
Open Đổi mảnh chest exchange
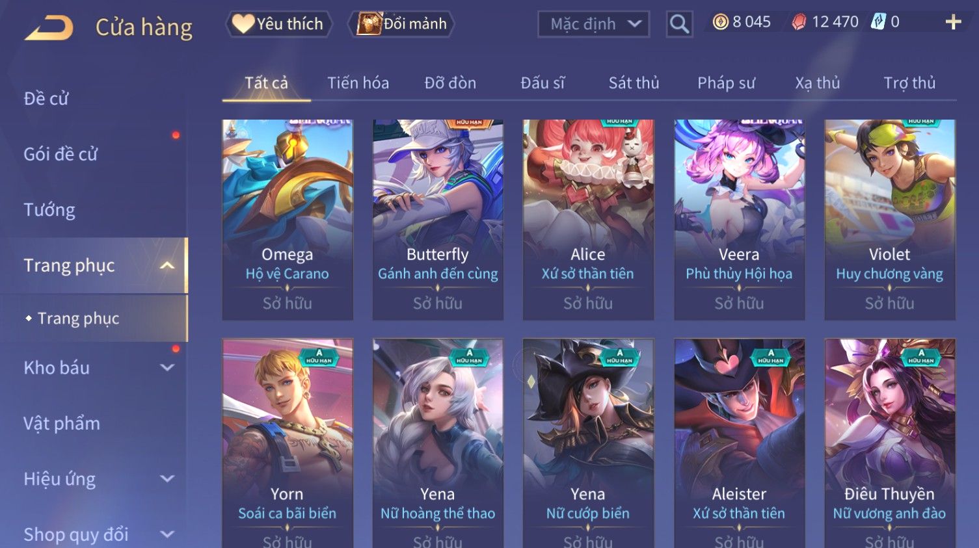[401, 24]
